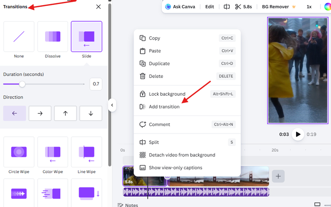Choose Duplicate from context menu

click(x=187, y=63)
